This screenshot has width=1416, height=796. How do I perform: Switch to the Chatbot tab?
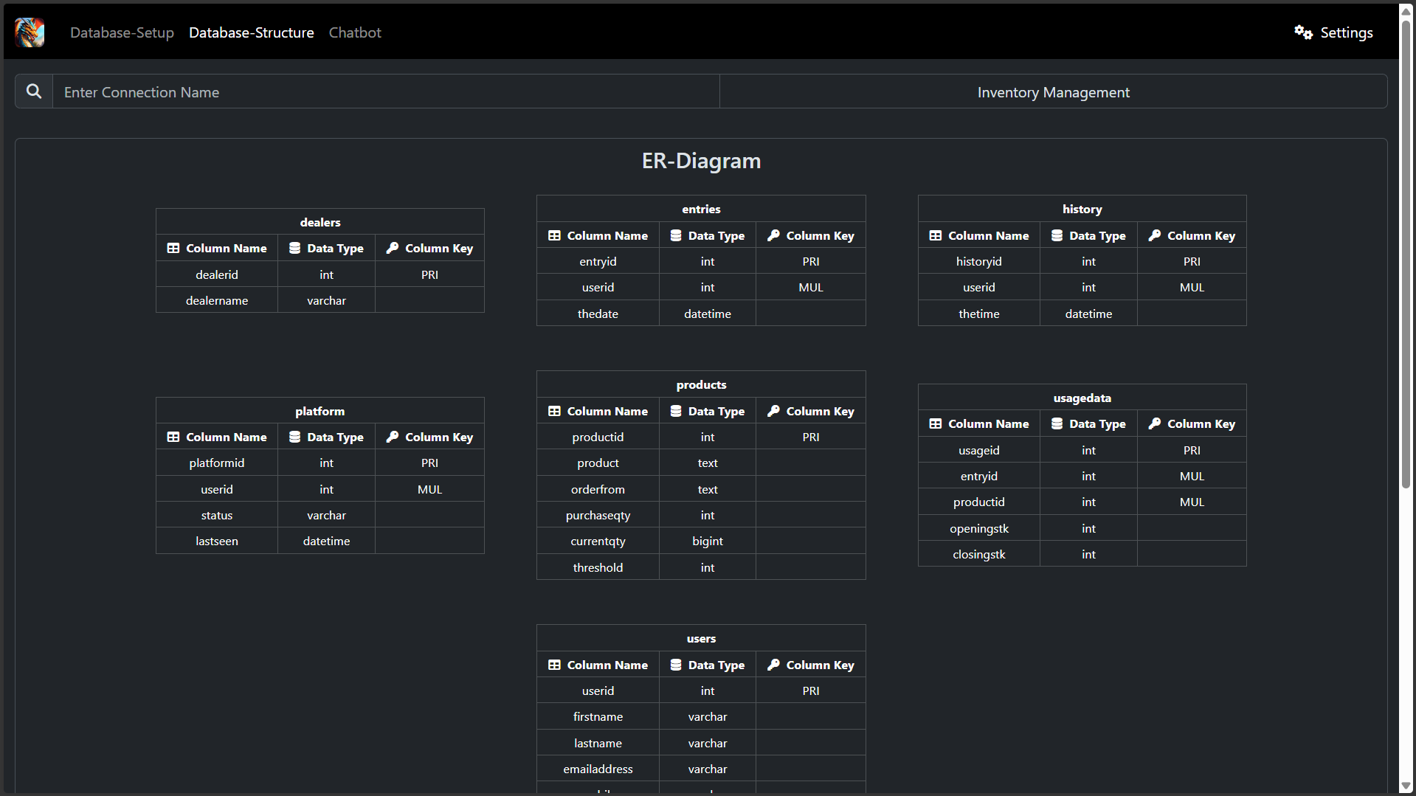355,32
